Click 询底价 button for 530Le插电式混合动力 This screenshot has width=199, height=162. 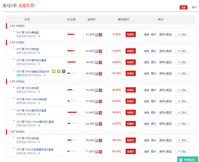[x=131, y=73]
